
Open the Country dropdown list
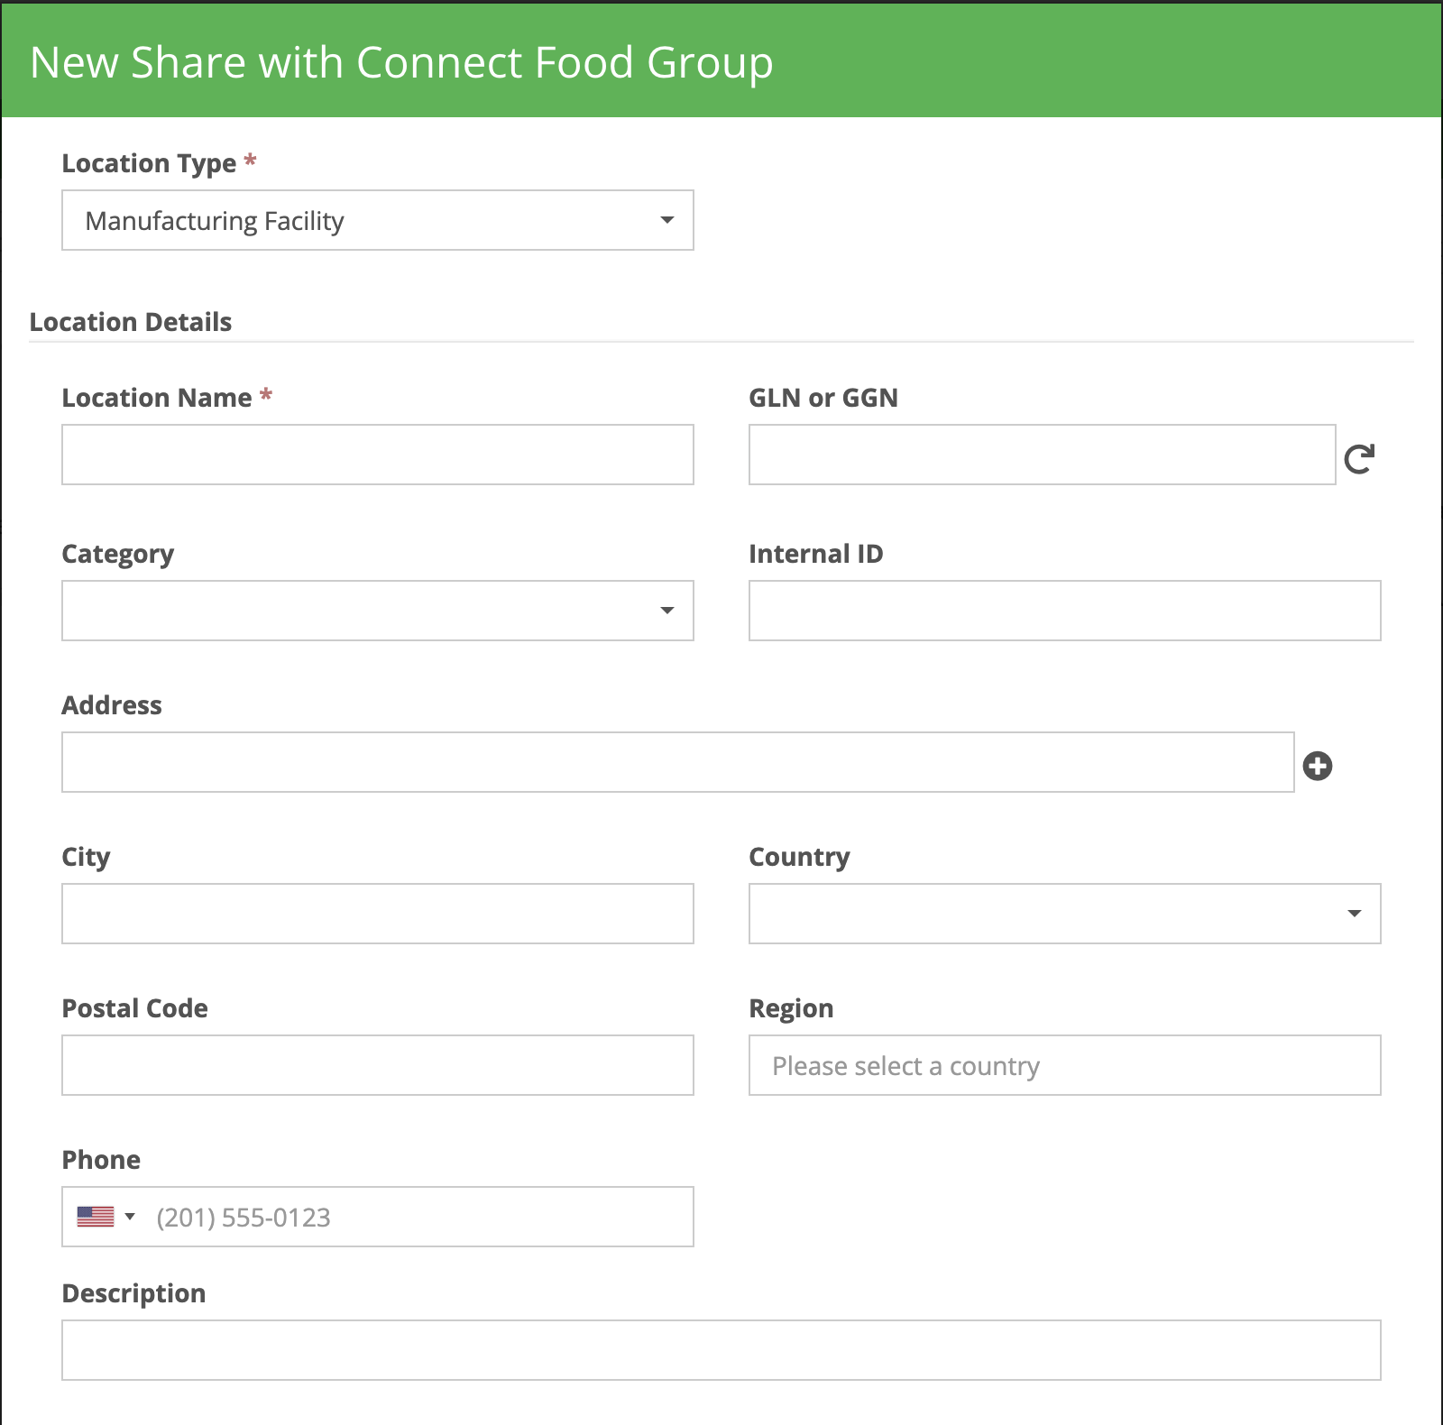(x=1064, y=914)
